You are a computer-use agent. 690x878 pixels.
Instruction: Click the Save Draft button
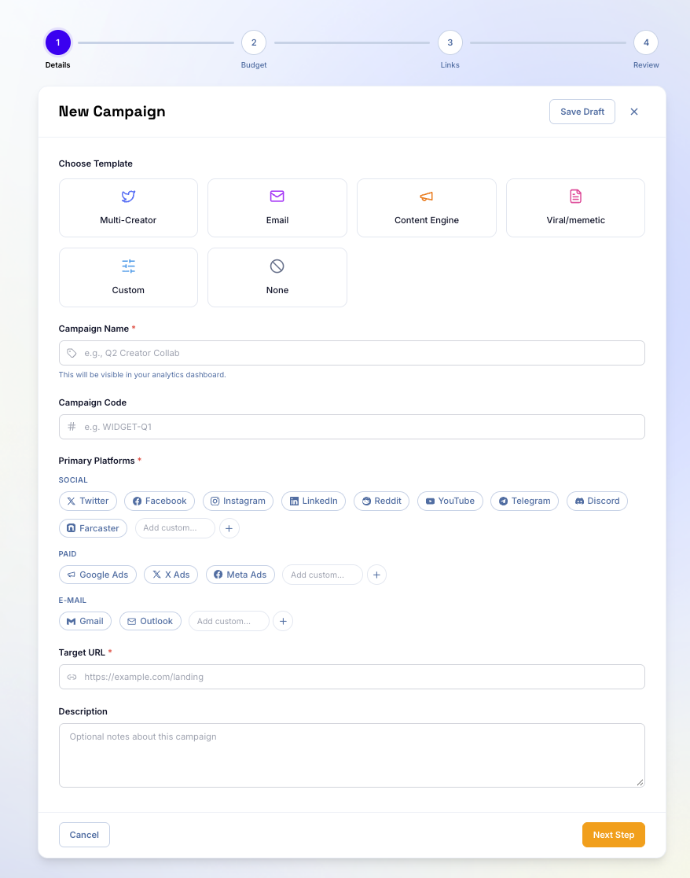pyautogui.click(x=582, y=112)
